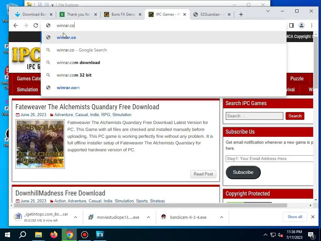Close the IPC Games tab
Screen dimensions: 321x241
click(x=184, y=14)
